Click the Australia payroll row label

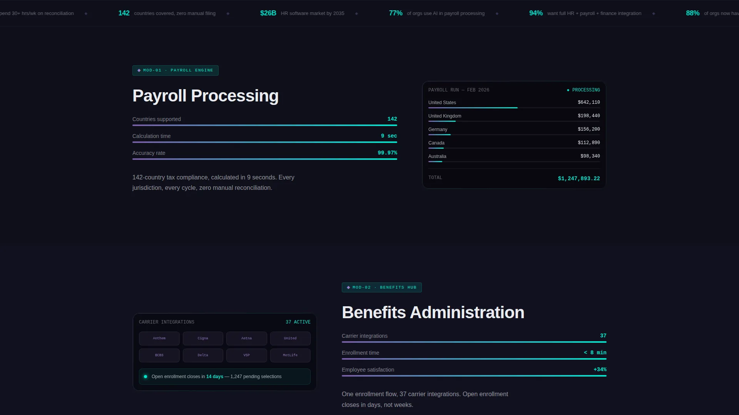pos(437,156)
